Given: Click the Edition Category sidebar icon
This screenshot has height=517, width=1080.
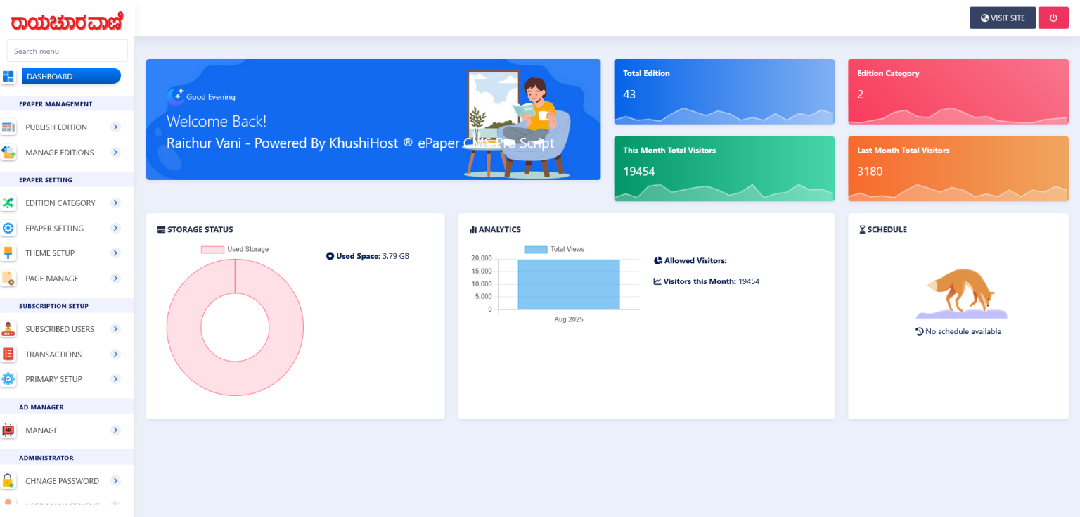Looking at the screenshot, I should pos(8,203).
